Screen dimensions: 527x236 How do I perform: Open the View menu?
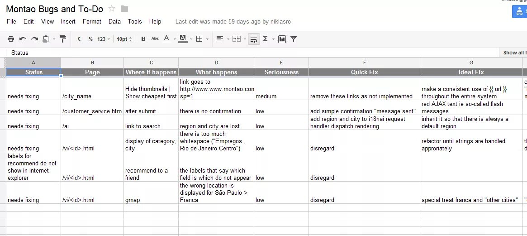(x=47, y=22)
